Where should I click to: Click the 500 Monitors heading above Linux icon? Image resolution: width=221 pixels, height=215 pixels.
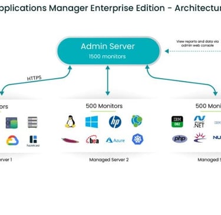point(104,106)
